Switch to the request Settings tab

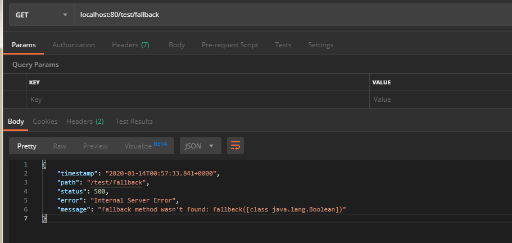click(320, 45)
